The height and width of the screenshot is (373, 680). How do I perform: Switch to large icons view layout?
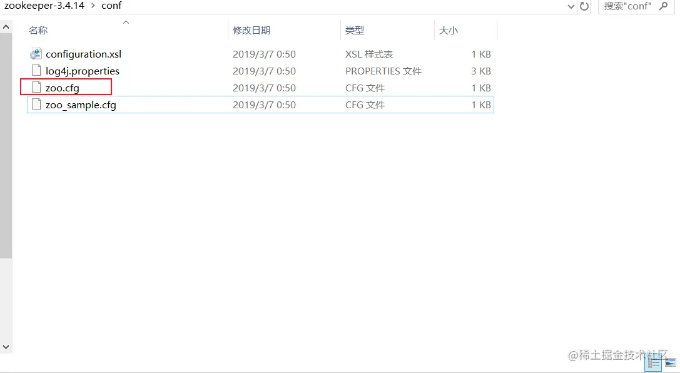pos(671,362)
